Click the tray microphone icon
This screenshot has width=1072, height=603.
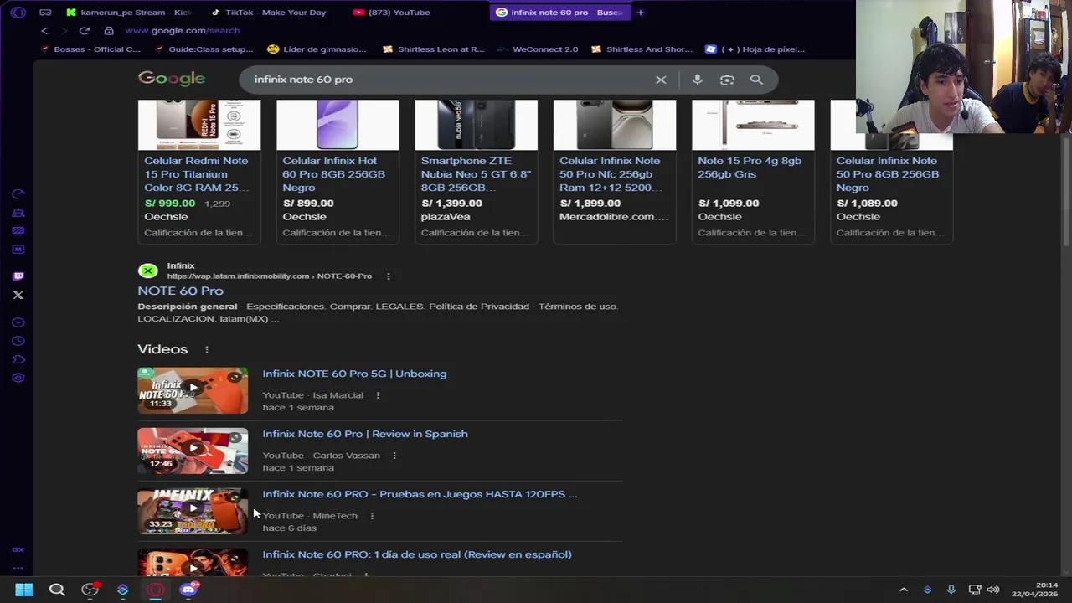point(951,590)
